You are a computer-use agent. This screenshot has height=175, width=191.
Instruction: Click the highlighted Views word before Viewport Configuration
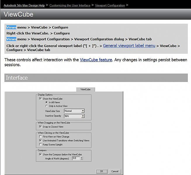tap(11, 39)
